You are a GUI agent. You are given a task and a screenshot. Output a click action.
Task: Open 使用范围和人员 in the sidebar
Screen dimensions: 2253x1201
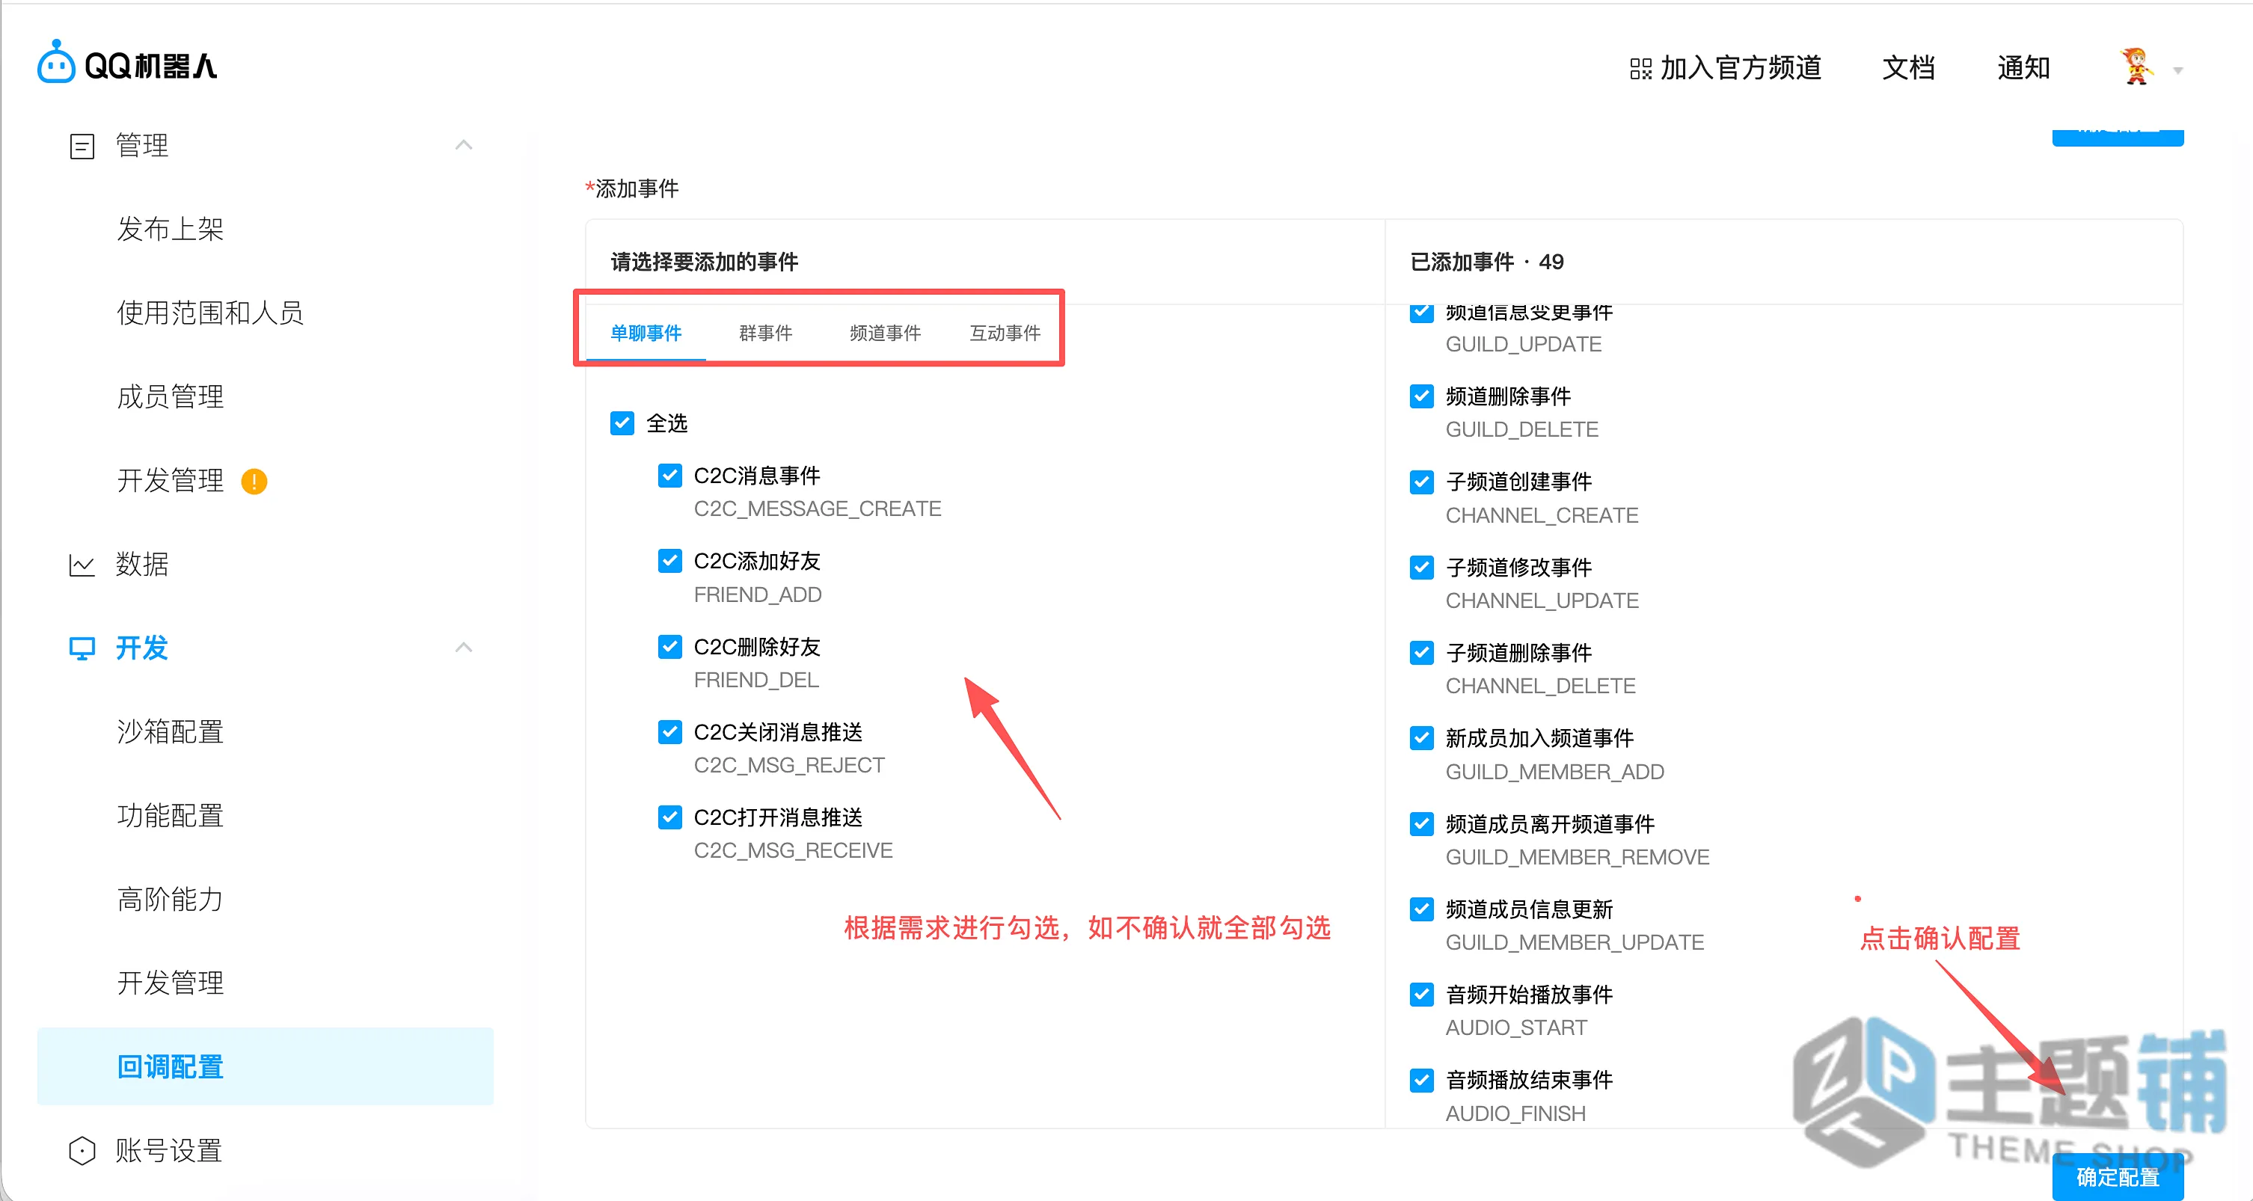point(210,313)
